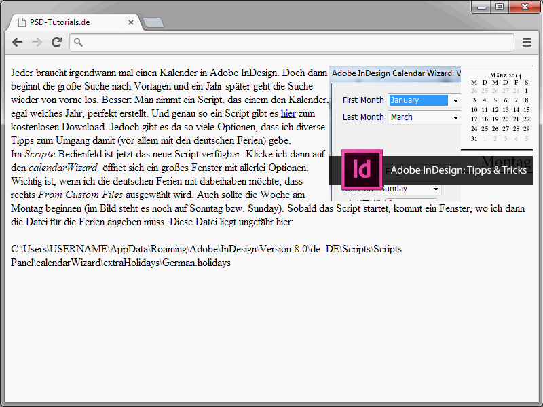Click the 'Last Month' label
Viewport: 543px width, 407px height.
(363, 117)
